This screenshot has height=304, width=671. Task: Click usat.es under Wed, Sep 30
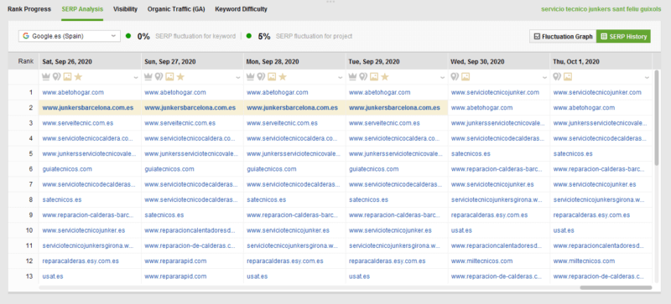461,230
